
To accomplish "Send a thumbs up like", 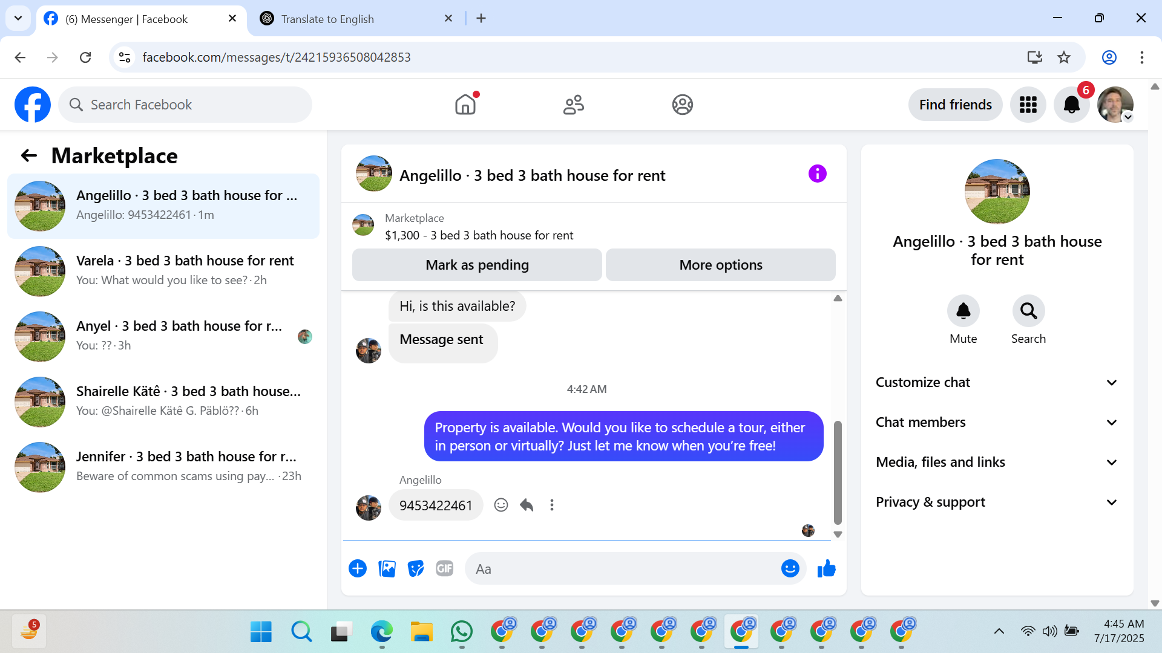I will coord(826,569).
